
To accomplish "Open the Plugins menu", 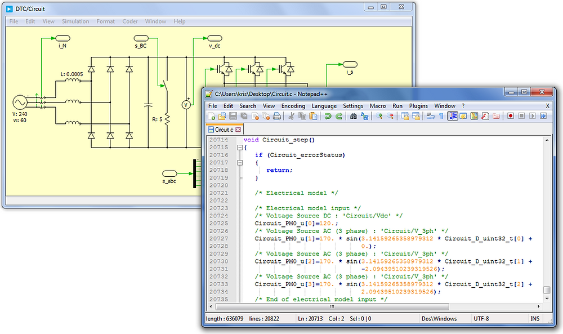I will pyautogui.click(x=418, y=106).
